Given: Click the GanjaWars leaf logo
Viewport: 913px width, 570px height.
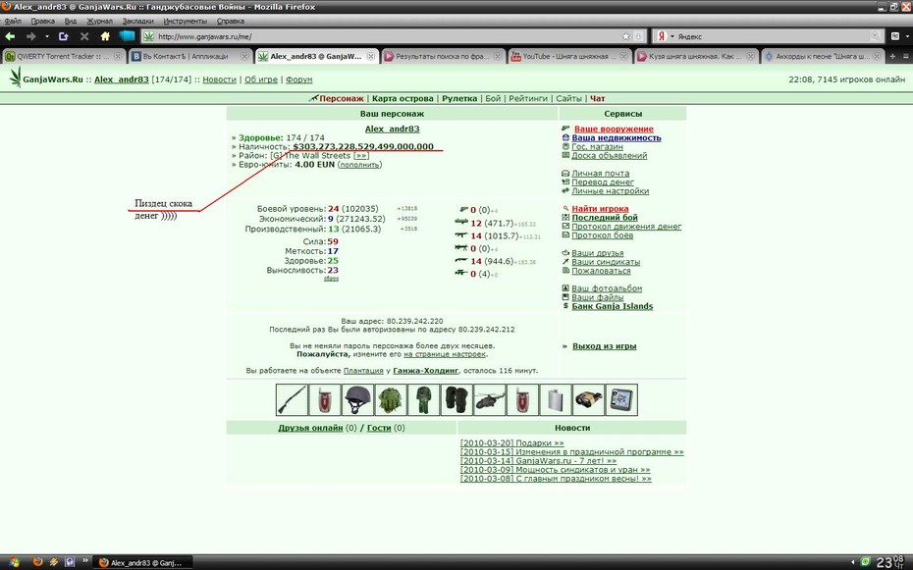Looking at the screenshot, I should click(15, 78).
